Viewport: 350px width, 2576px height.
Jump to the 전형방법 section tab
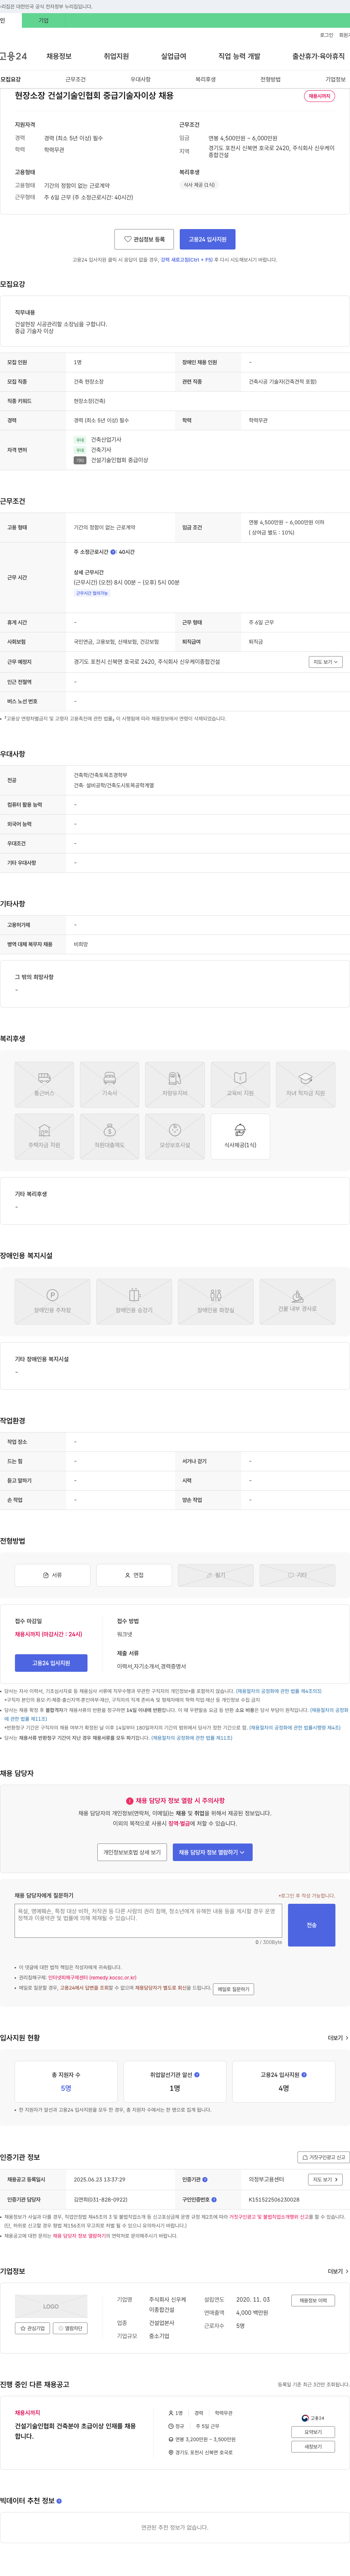pyautogui.click(x=270, y=79)
